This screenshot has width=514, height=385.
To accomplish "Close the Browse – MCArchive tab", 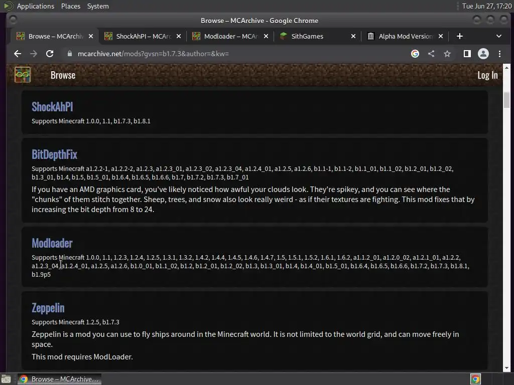I will (91, 36).
